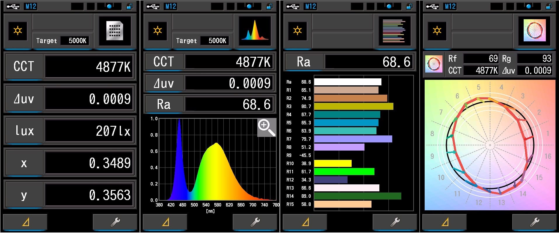
Task: Click the R10 yellow CRI bar
Action: click(x=333, y=163)
